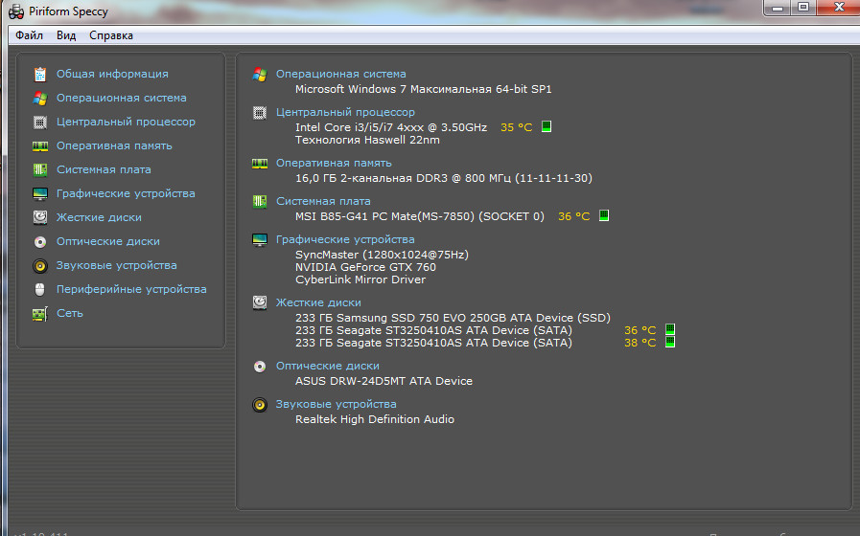Click the sidebar CPU chip icon
860x536 pixels.
40,123
